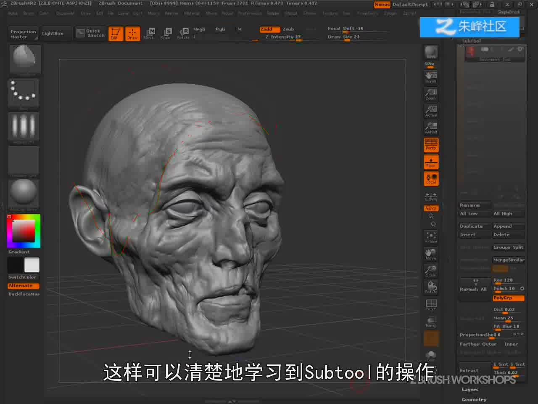Select the Draw mode button

tap(132, 34)
